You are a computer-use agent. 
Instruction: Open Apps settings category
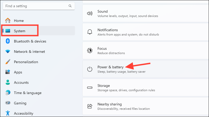pyautogui.click(x=18, y=72)
